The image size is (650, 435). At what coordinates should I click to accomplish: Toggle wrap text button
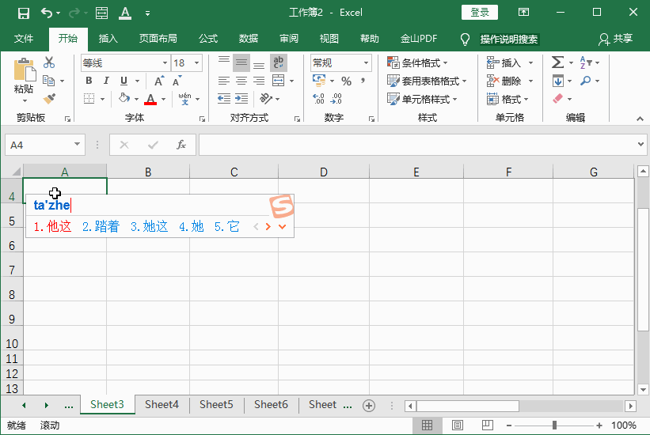coord(279,62)
